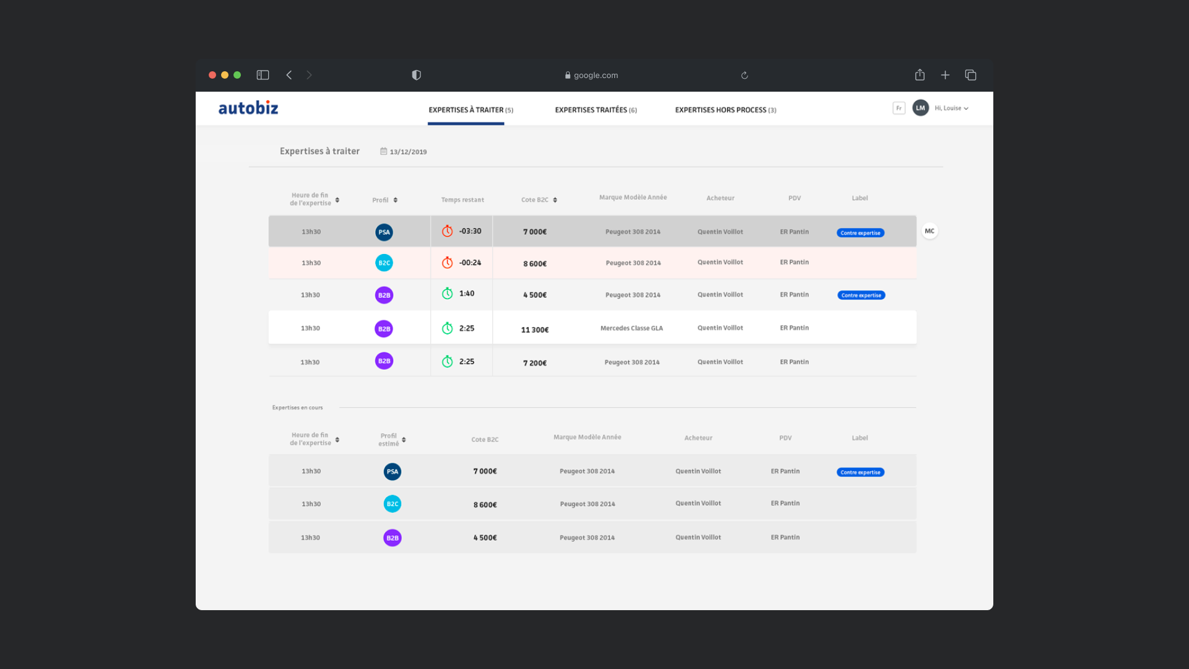Click the green stopwatch icon at 1:40
This screenshot has height=669, width=1189.
click(447, 294)
